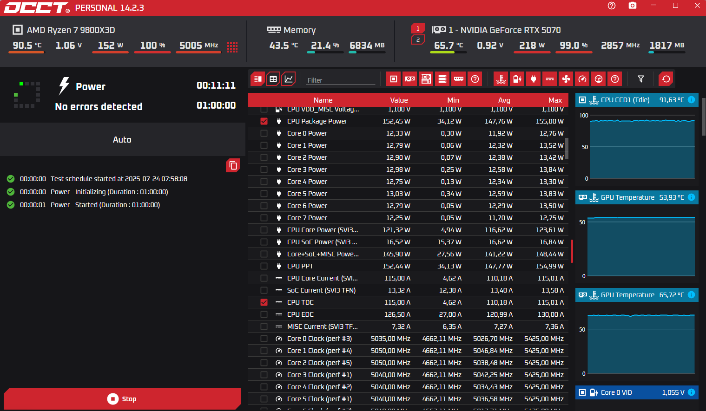The height and width of the screenshot is (411, 706).
Task: Filter sensors by unknown hardware type
Action: coord(475,79)
